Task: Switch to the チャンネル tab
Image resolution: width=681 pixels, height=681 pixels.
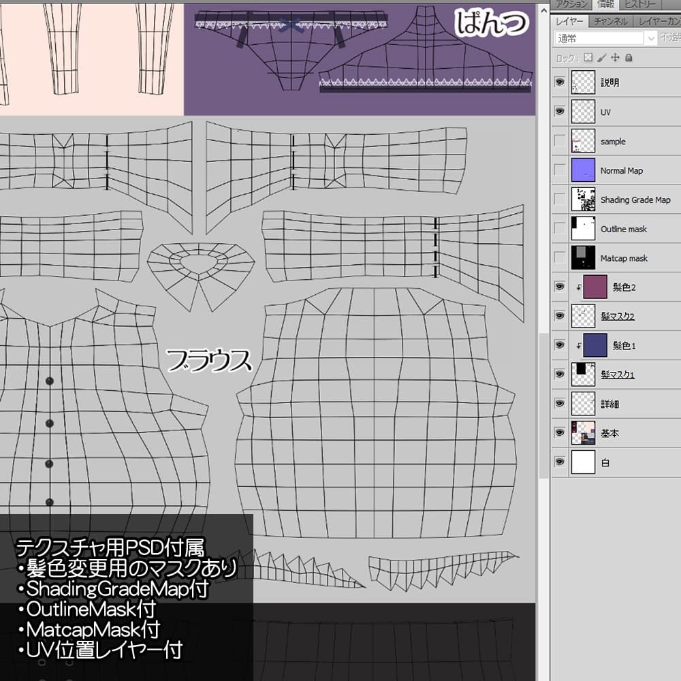Action: 611,21
